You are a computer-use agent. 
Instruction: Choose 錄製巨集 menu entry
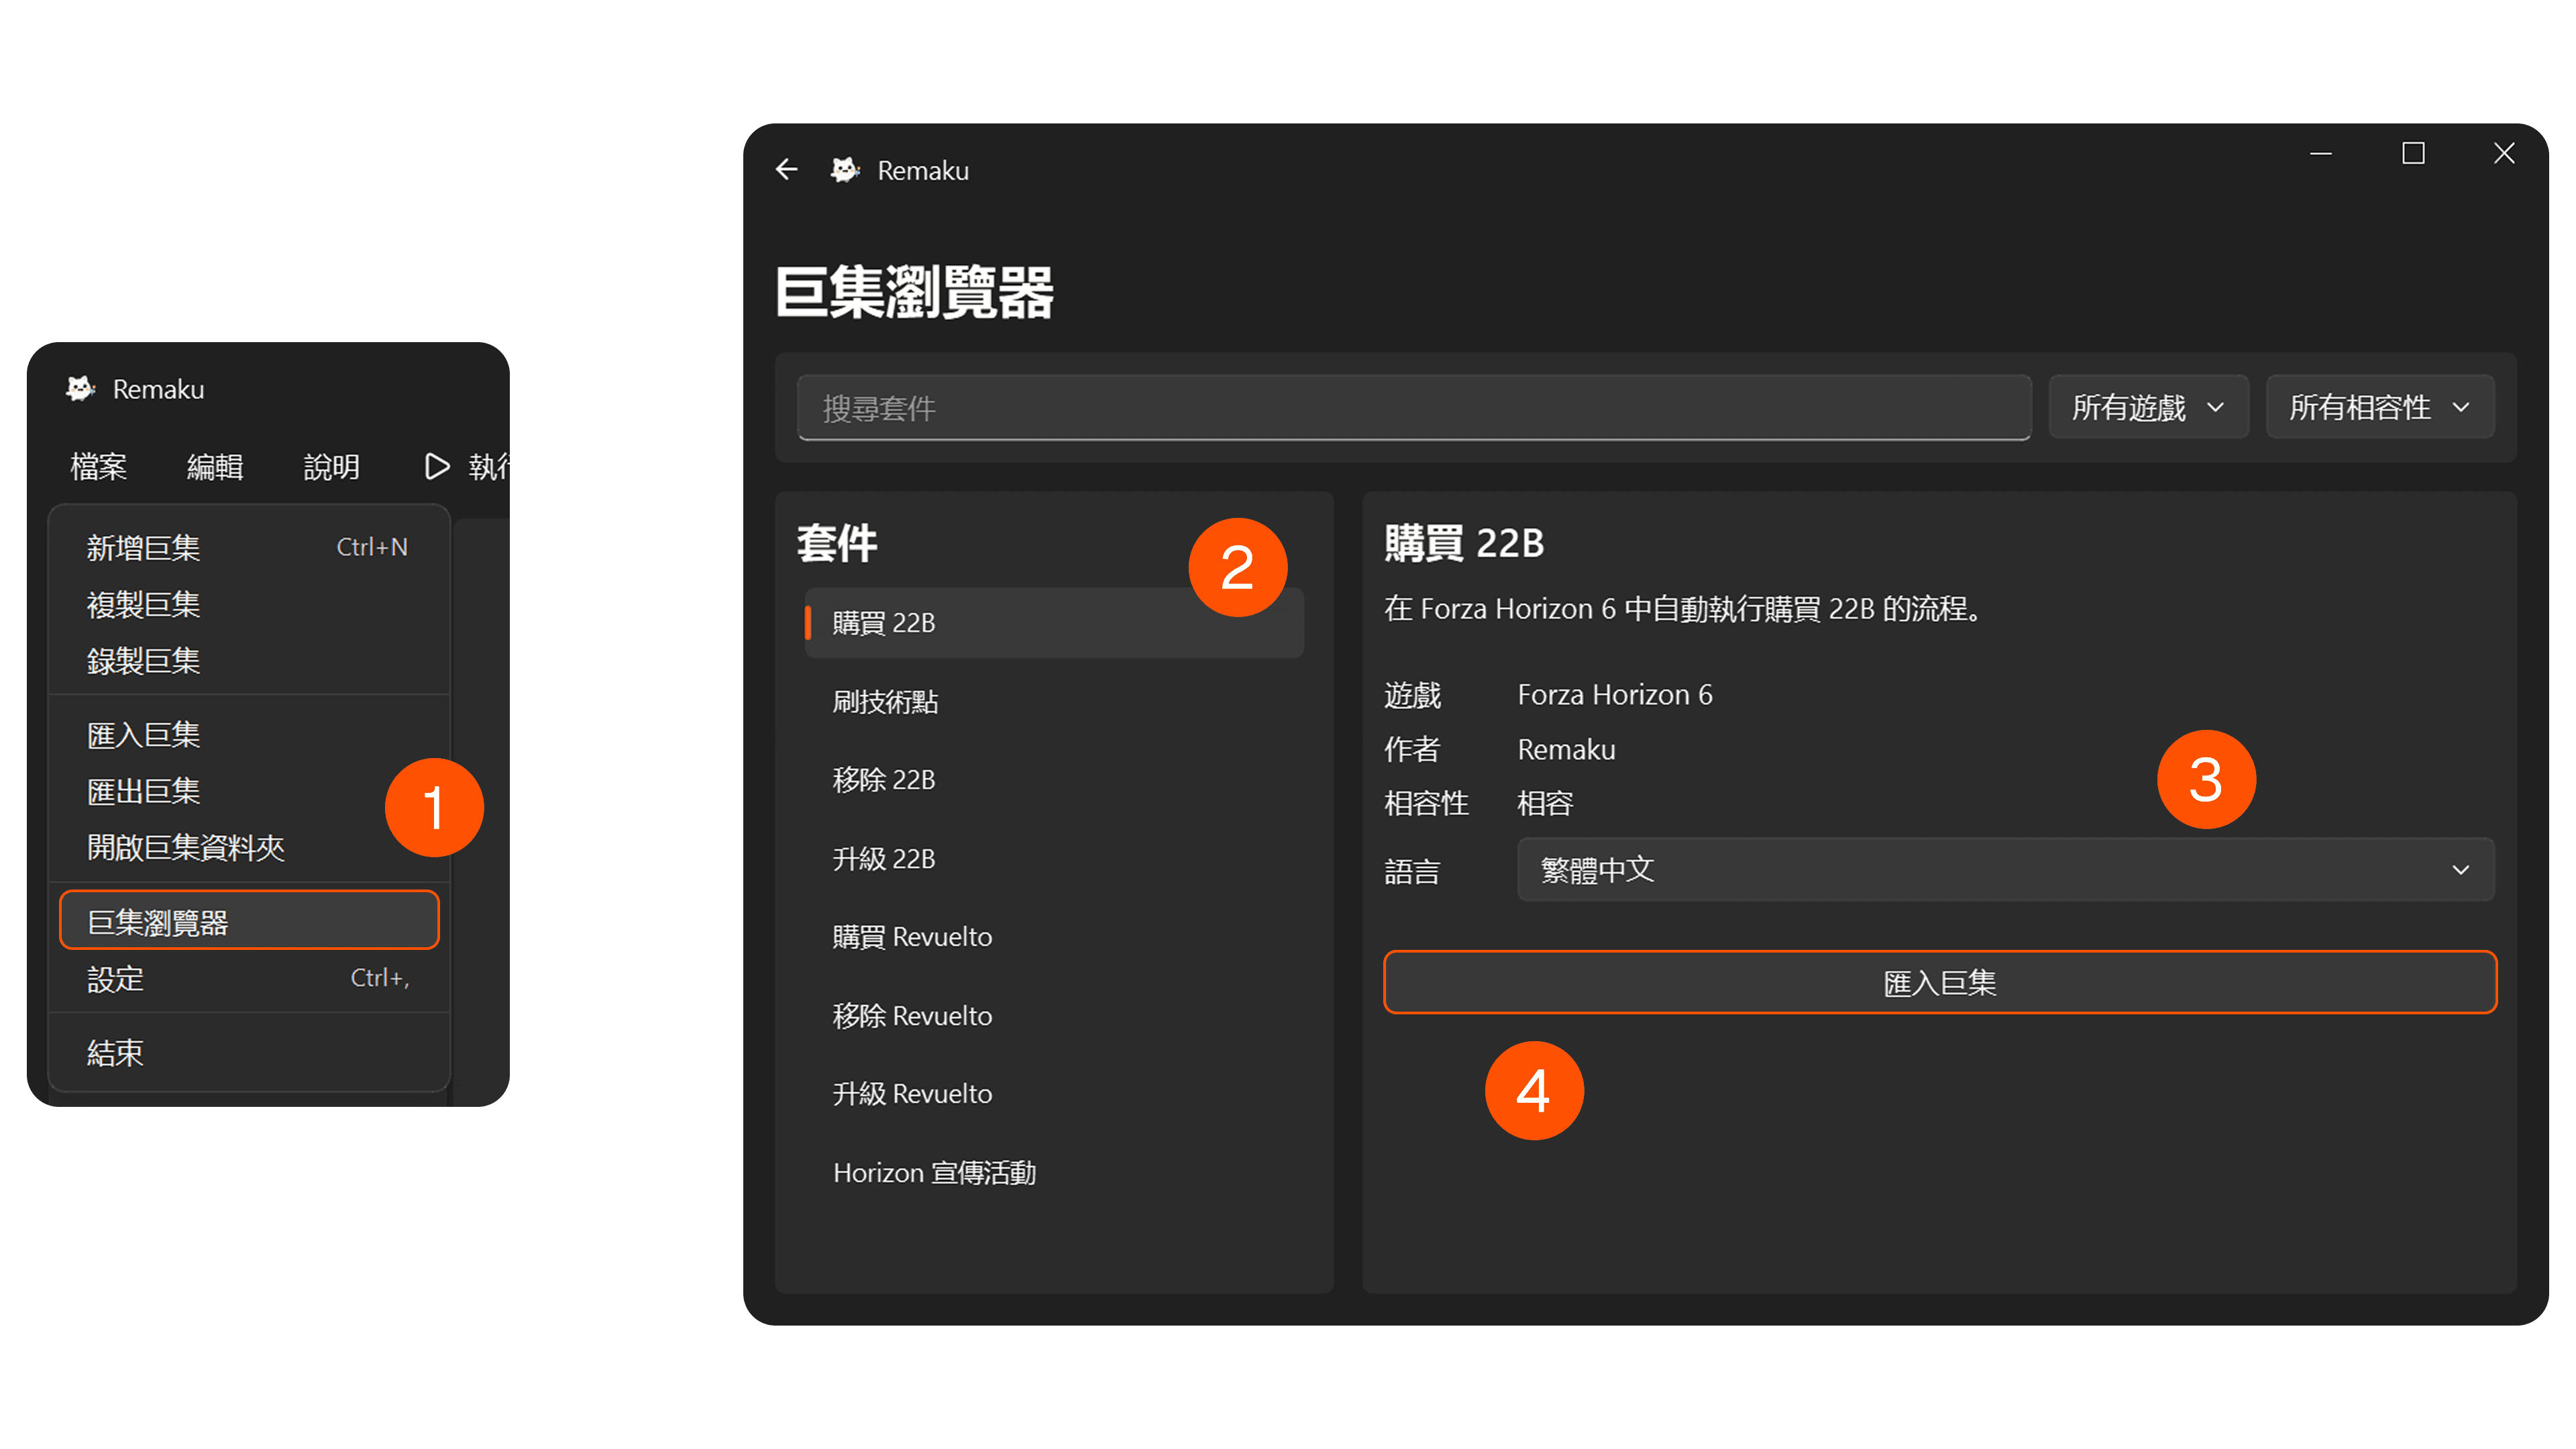(249, 660)
